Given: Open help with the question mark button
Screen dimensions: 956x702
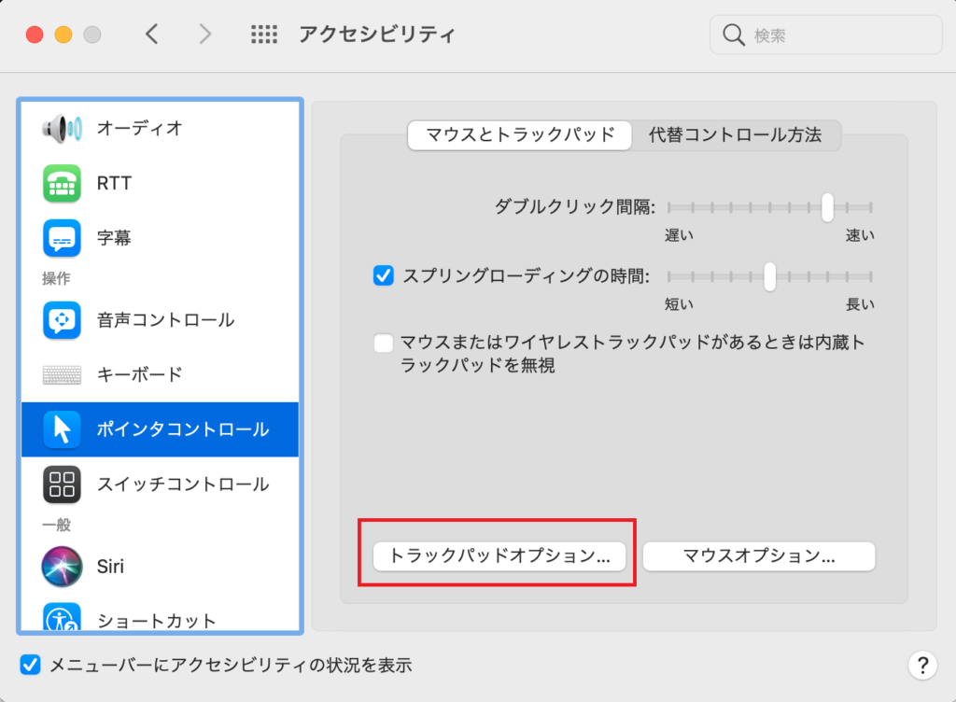Looking at the screenshot, I should pyautogui.click(x=922, y=666).
